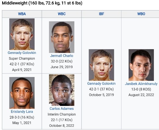The width and height of the screenshot is (159, 130).
Task: Click the Interim Champion label under Adames
Action: click(x=62, y=114)
